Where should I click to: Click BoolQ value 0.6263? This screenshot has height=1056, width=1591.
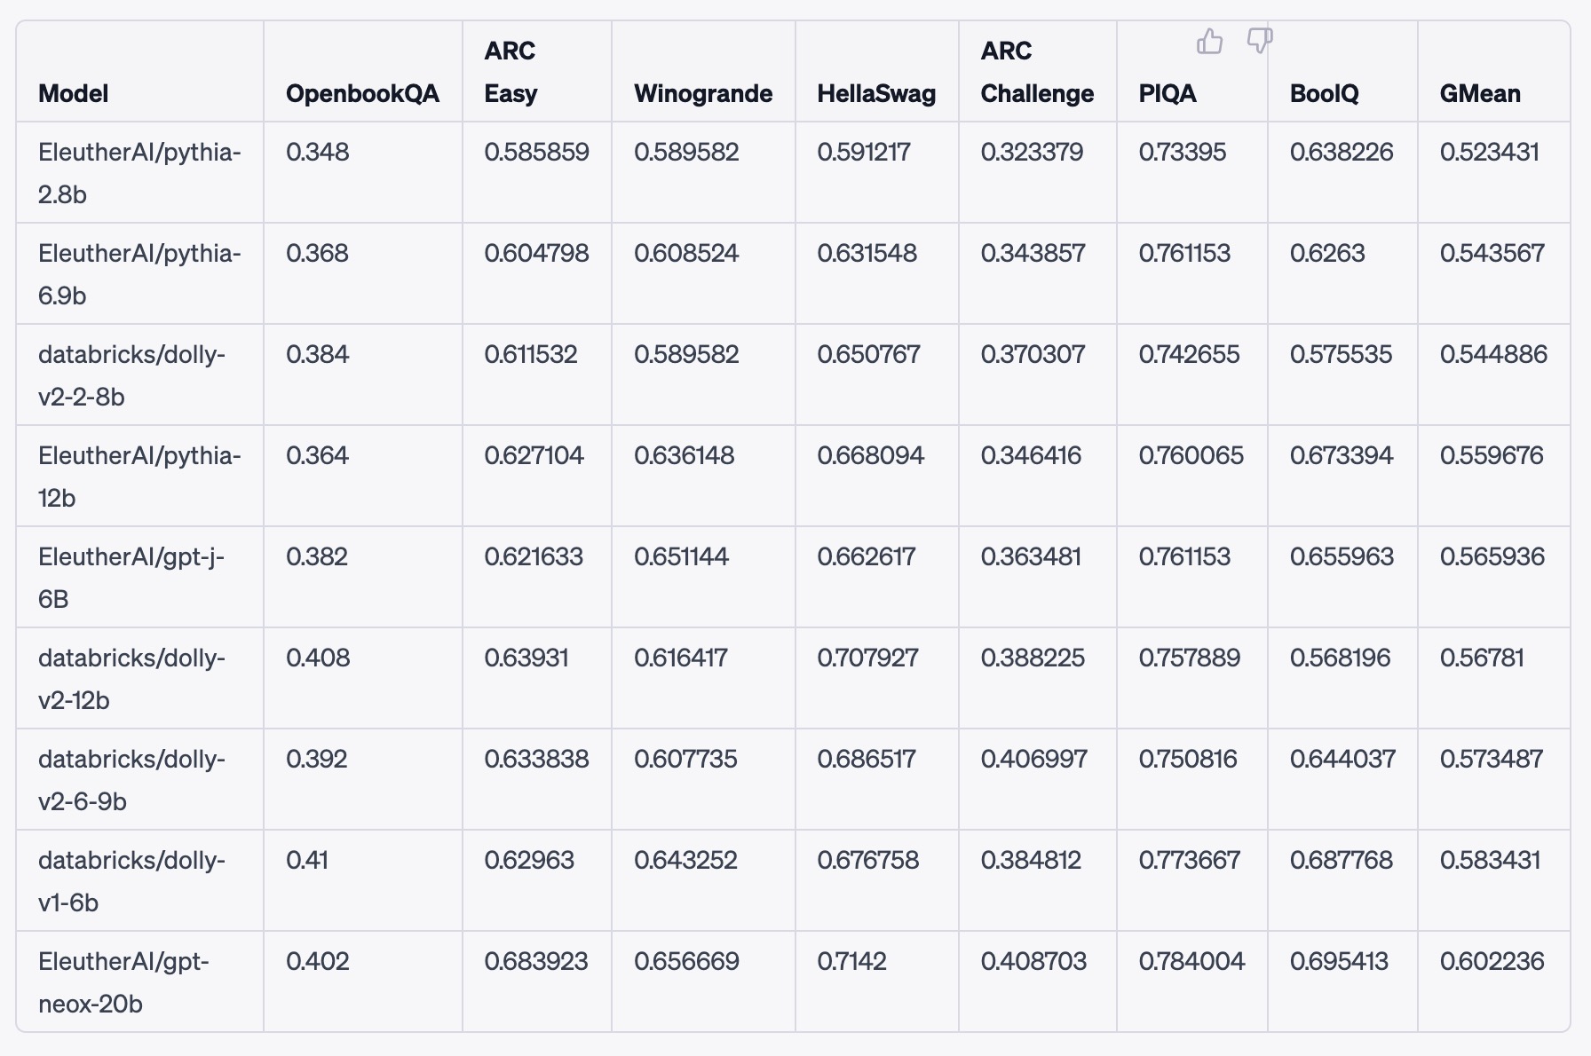coord(1326,253)
